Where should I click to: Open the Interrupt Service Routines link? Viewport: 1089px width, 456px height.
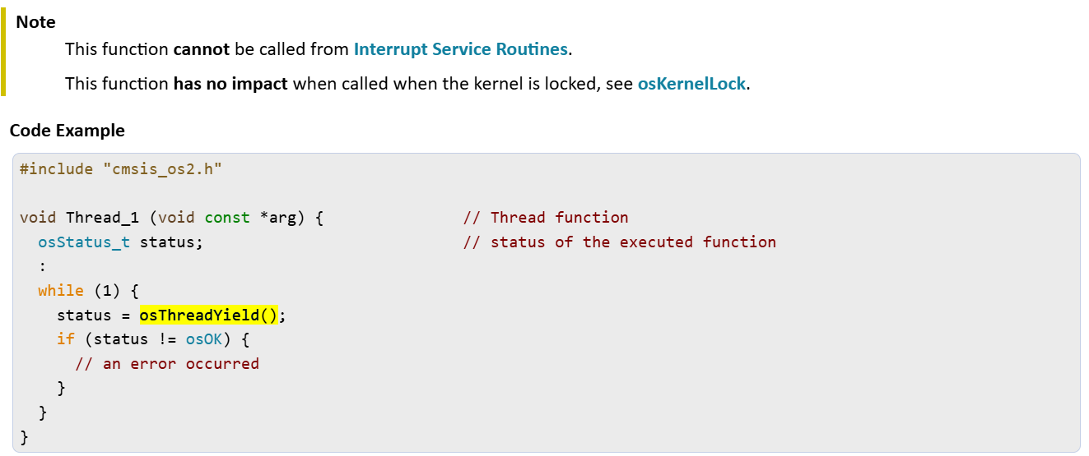coord(460,49)
